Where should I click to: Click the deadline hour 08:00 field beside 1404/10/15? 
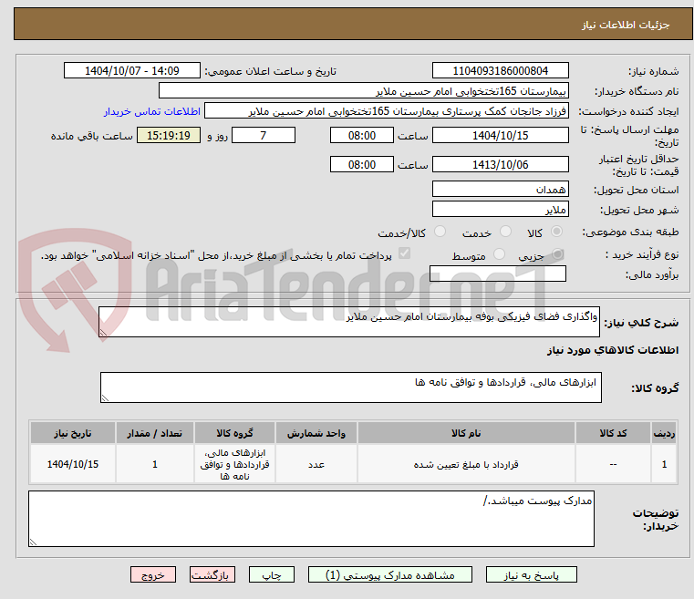(362, 135)
